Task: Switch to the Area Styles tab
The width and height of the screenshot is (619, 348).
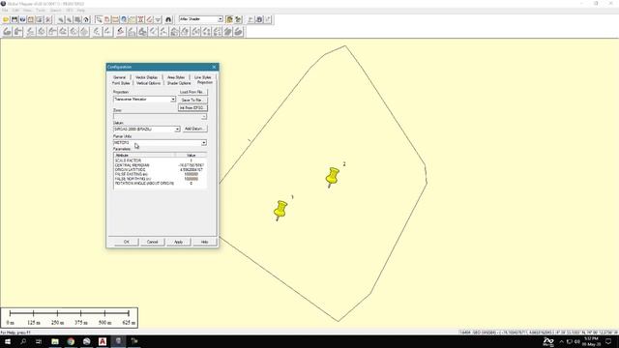Action: tap(176, 77)
